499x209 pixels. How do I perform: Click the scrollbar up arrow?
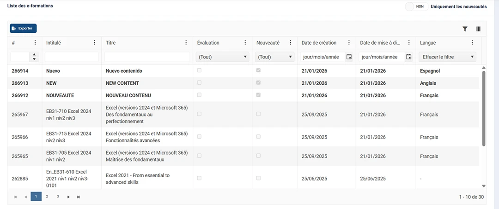[484, 68]
